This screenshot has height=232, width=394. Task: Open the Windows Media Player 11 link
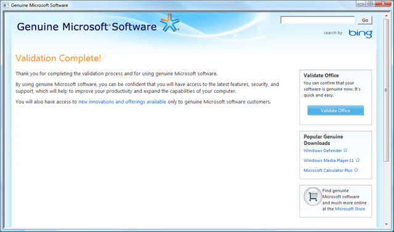[329, 160]
